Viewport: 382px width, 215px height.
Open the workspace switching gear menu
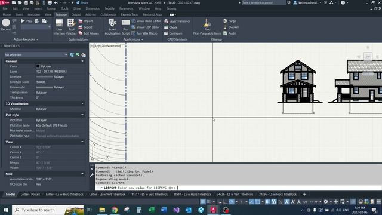pos(326,202)
